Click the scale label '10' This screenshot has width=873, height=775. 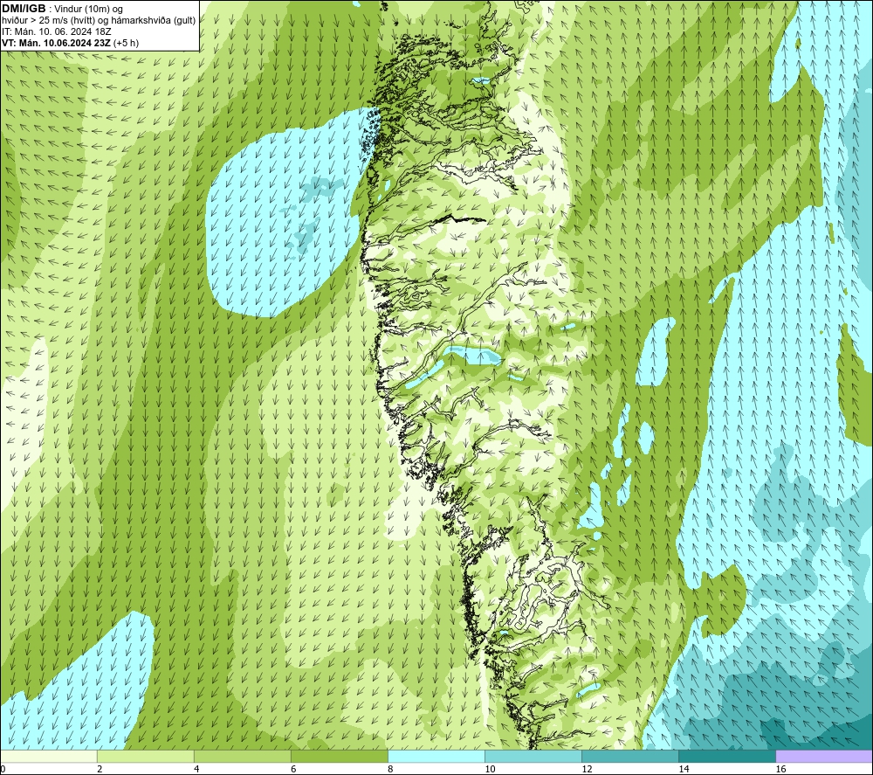[490, 770]
